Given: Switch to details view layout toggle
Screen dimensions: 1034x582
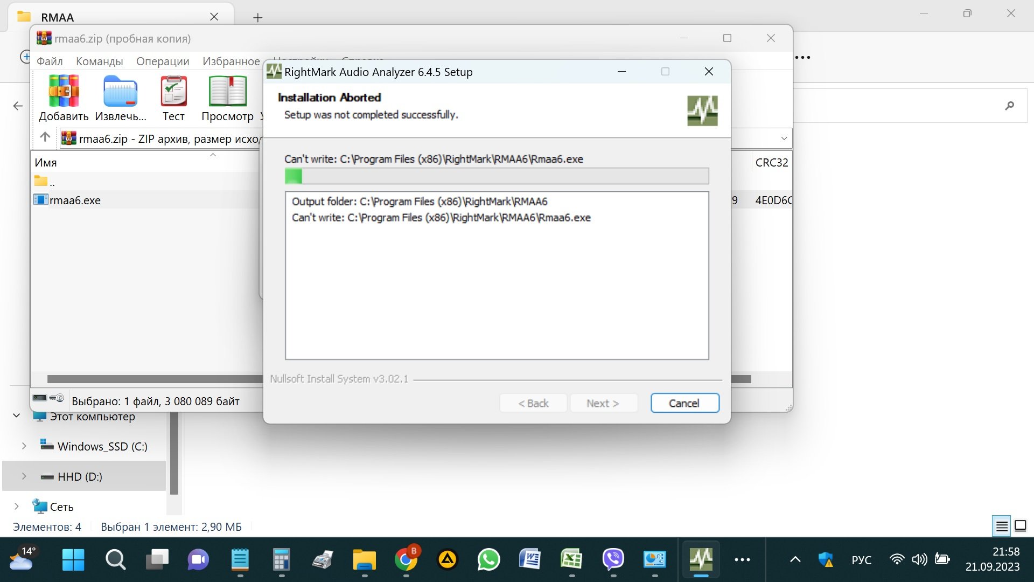Looking at the screenshot, I should pyautogui.click(x=1002, y=526).
